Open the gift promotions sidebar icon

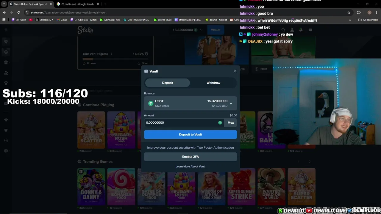(x=6, y=62)
